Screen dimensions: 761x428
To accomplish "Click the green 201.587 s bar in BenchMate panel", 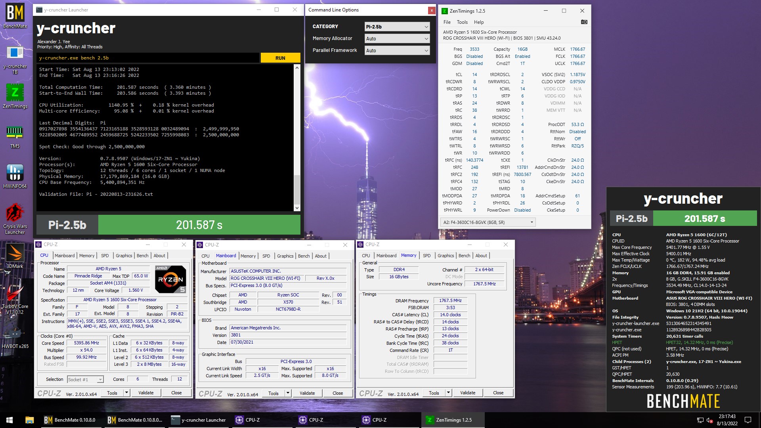I will pos(705,218).
